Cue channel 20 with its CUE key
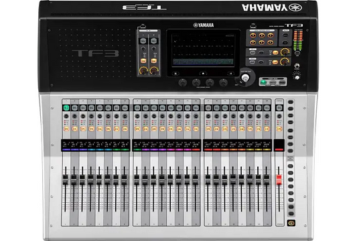Image resolution: width=357 pixels, height=241 pixels. [x=233, y=116]
